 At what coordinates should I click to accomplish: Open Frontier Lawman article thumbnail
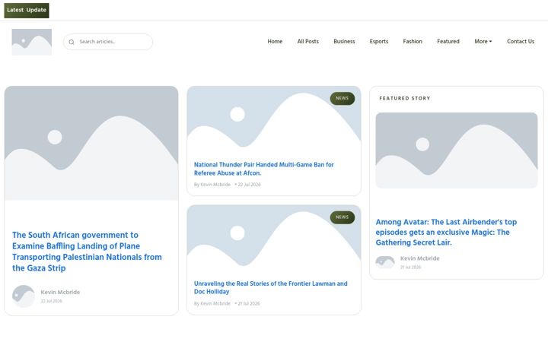(x=274, y=239)
